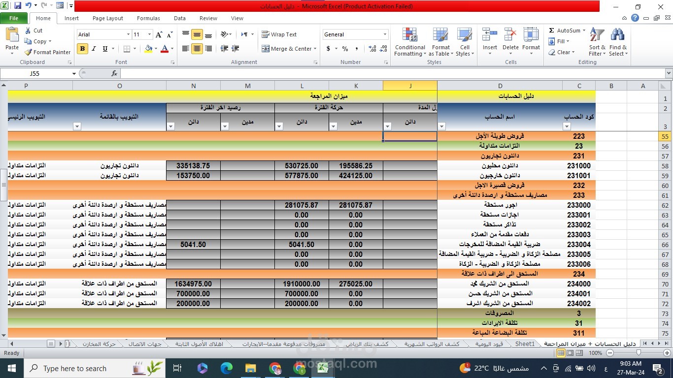Switch to Page Layout view in status bar
673x378 pixels.
click(x=570, y=353)
